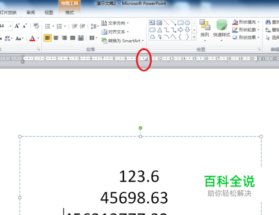The image size is (279, 215).
Task: Select the left brace shape
Action: (x=180, y=37)
